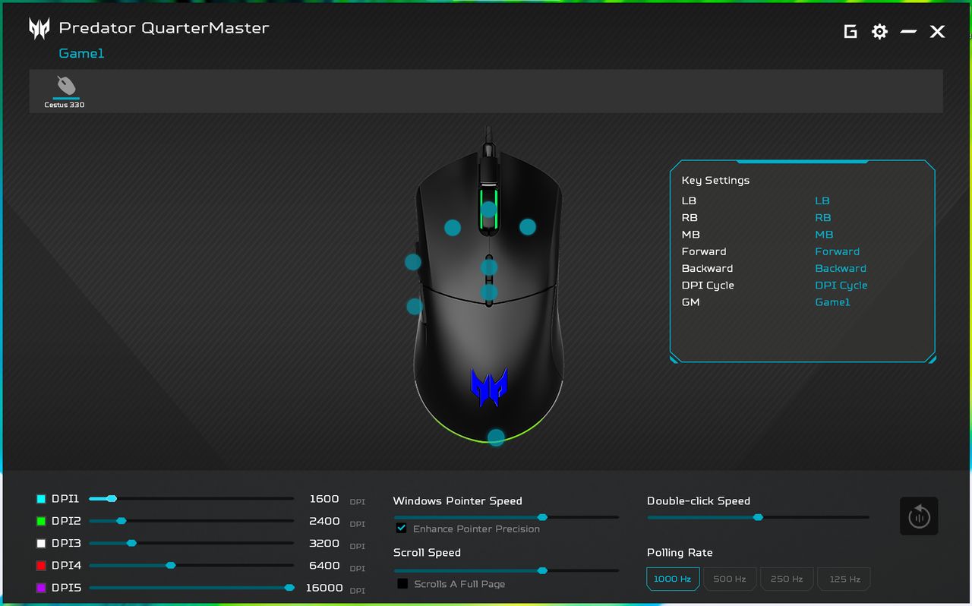Set polling rate to 500 Hz
Image resolution: width=972 pixels, height=606 pixels.
(x=730, y=579)
